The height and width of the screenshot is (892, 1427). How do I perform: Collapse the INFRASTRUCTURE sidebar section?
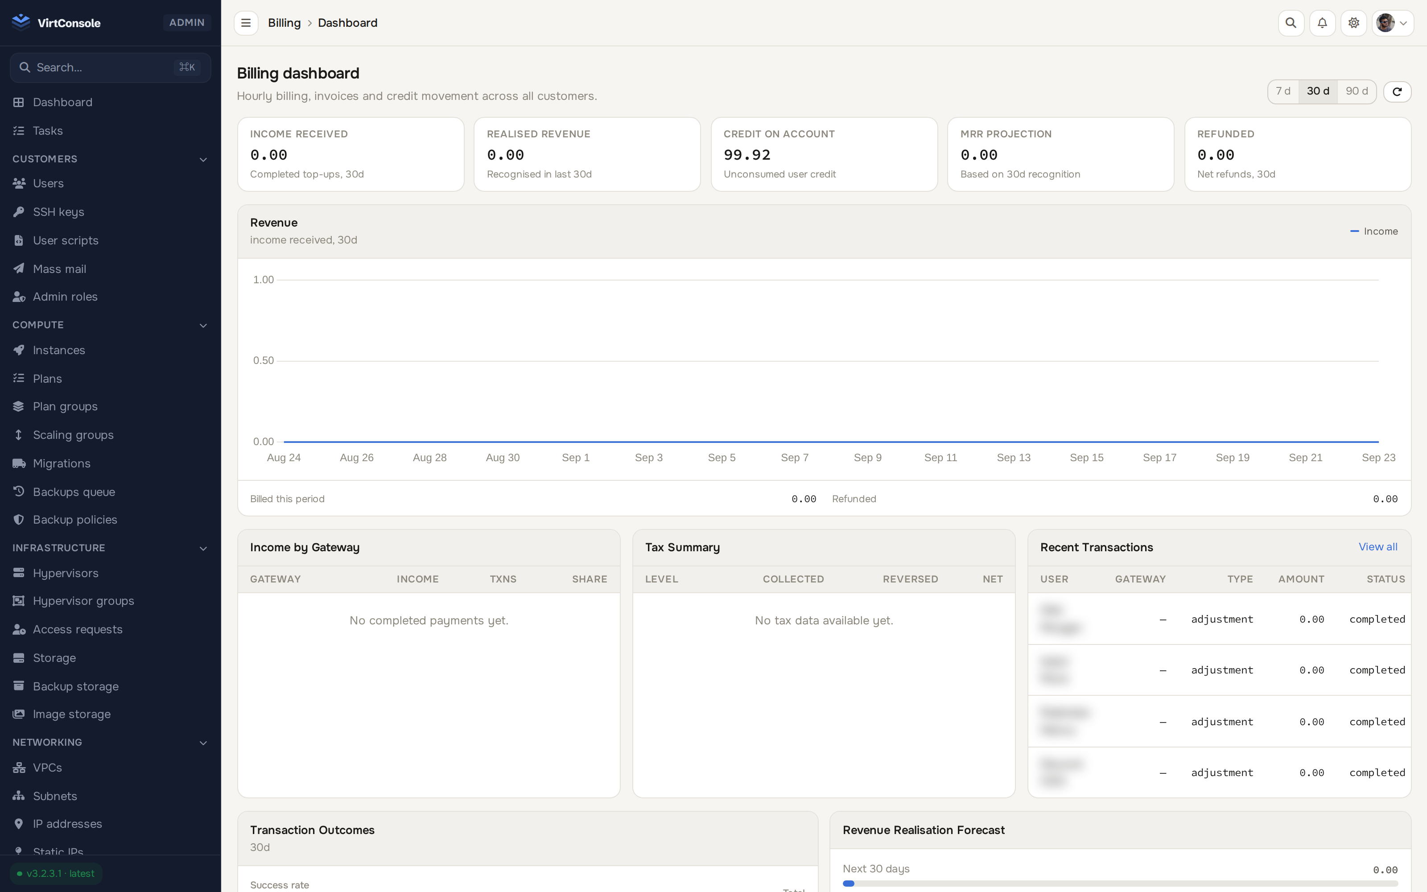(110, 548)
